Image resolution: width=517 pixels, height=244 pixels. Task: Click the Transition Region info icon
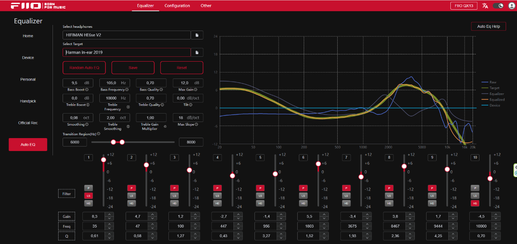click(x=98, y=133)
